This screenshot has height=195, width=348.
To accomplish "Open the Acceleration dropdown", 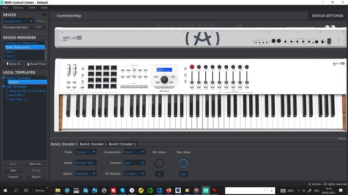I will (134, 152).
